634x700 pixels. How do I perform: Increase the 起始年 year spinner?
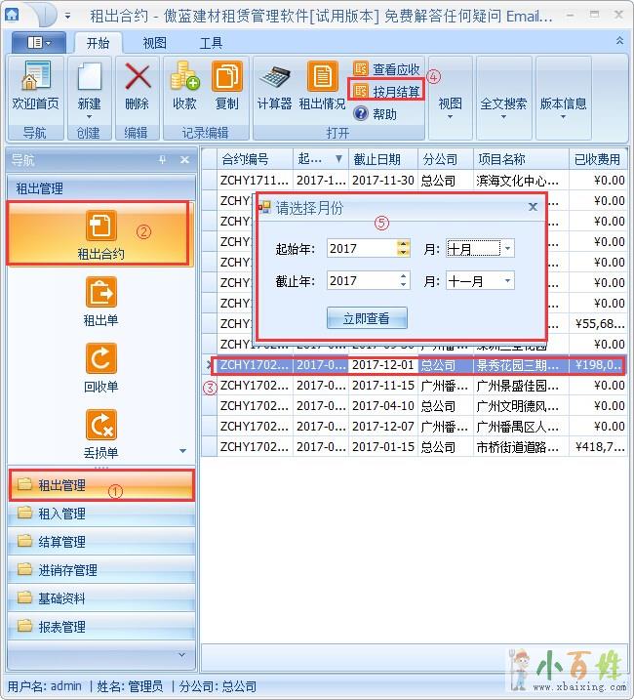click(x=404, y=244)
